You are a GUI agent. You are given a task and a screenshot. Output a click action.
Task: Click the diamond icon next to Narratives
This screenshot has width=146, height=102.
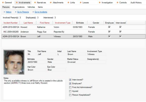coord(35,3)
